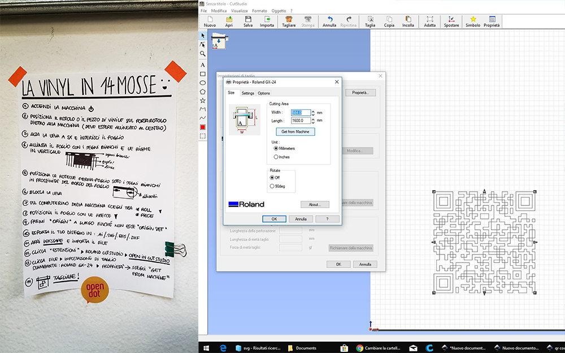Screen dimensions: 565x353
Task: Click the Ripristina redo icon
Action: [349, 21]
